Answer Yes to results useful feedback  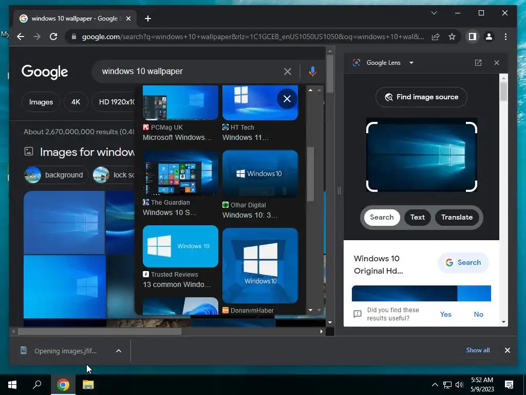coord(445,314)
